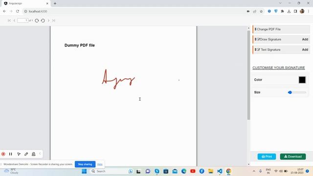The image size is (313, 176).
Task: Open the weather widget
Action: 12,171
